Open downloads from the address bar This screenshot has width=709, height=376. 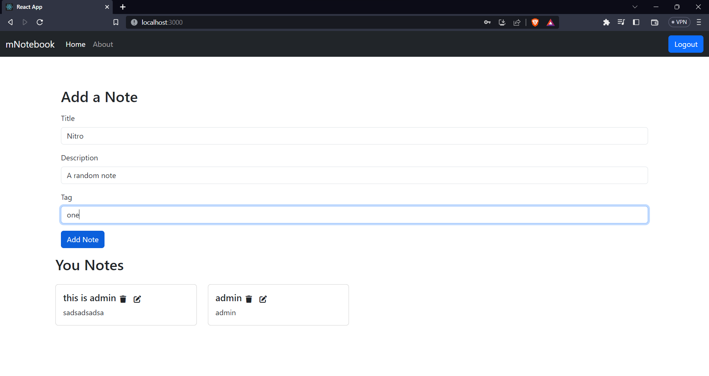coord(502,22)
